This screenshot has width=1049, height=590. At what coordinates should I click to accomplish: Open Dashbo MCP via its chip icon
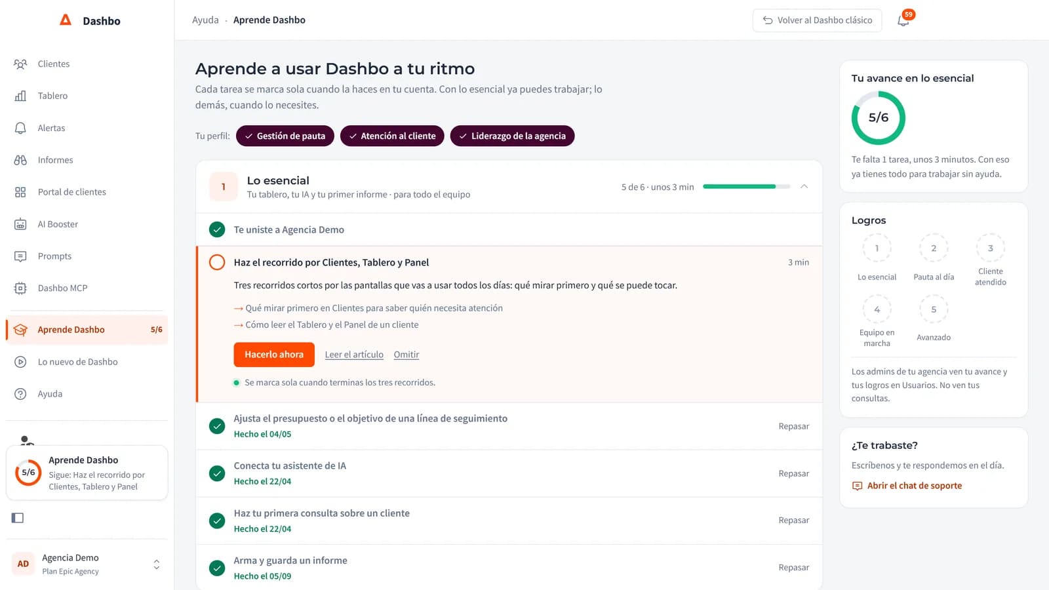tap(20, 288)
